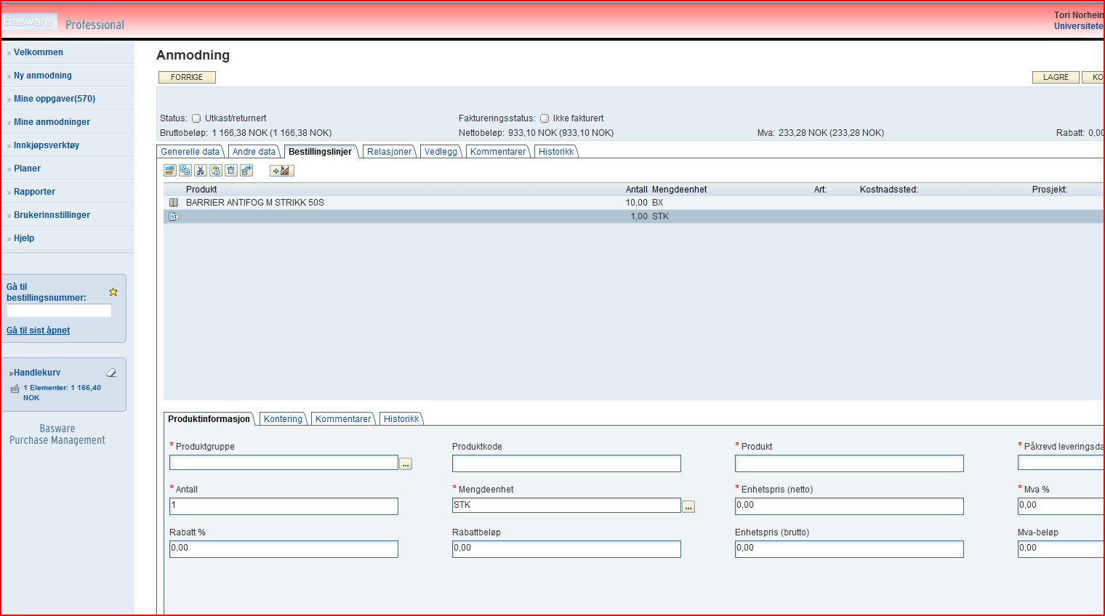Click the copy line icon

point(185,171)
